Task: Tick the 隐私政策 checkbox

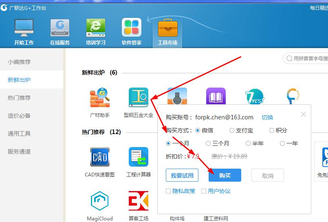Action: 168,191
